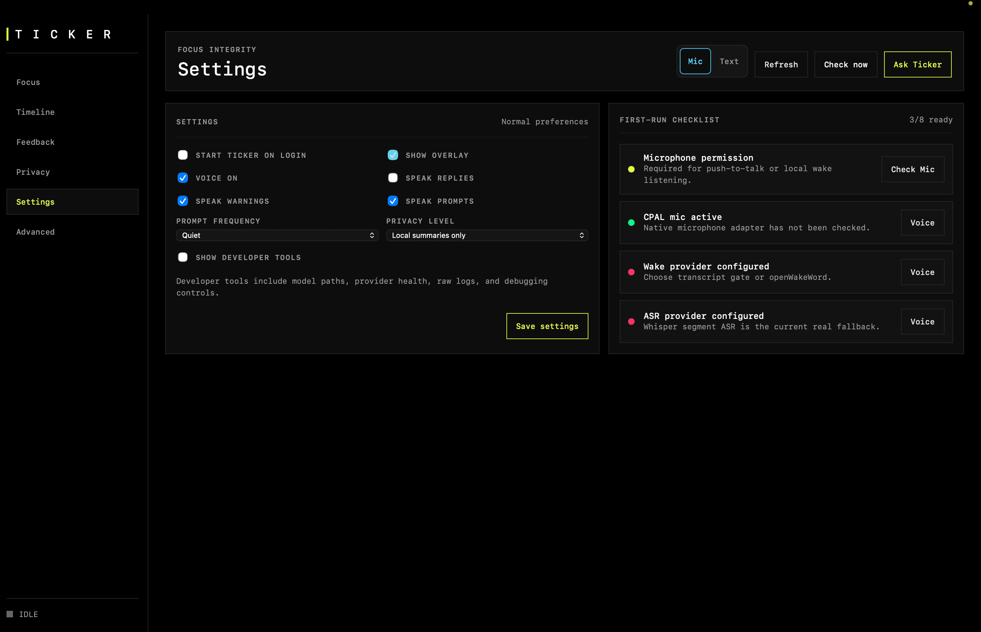This screenshot has width=981, height=632.
Task: Click the small yellow dot at top-right corner
Action: click(x=970, y=3)
